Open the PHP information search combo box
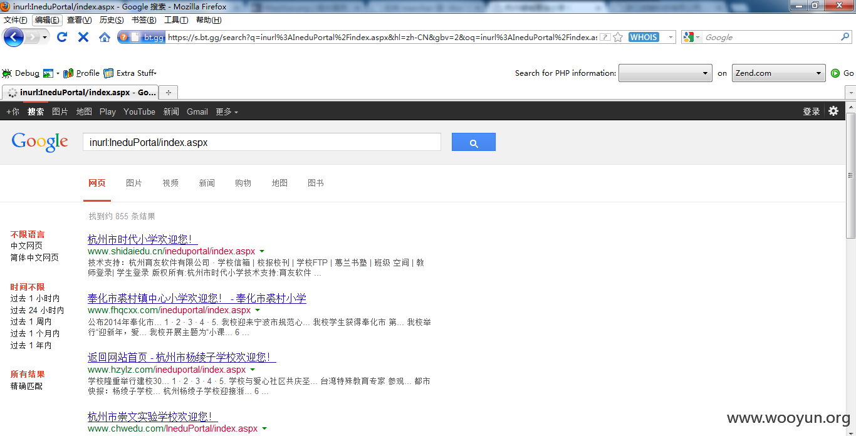Viewport: 856px width, 436px height. click(x=665, y=73)
